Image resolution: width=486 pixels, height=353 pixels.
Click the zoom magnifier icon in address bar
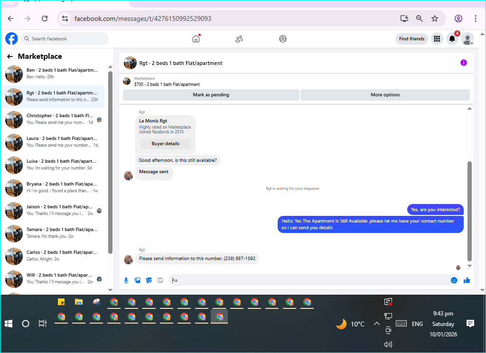[420, 19]
